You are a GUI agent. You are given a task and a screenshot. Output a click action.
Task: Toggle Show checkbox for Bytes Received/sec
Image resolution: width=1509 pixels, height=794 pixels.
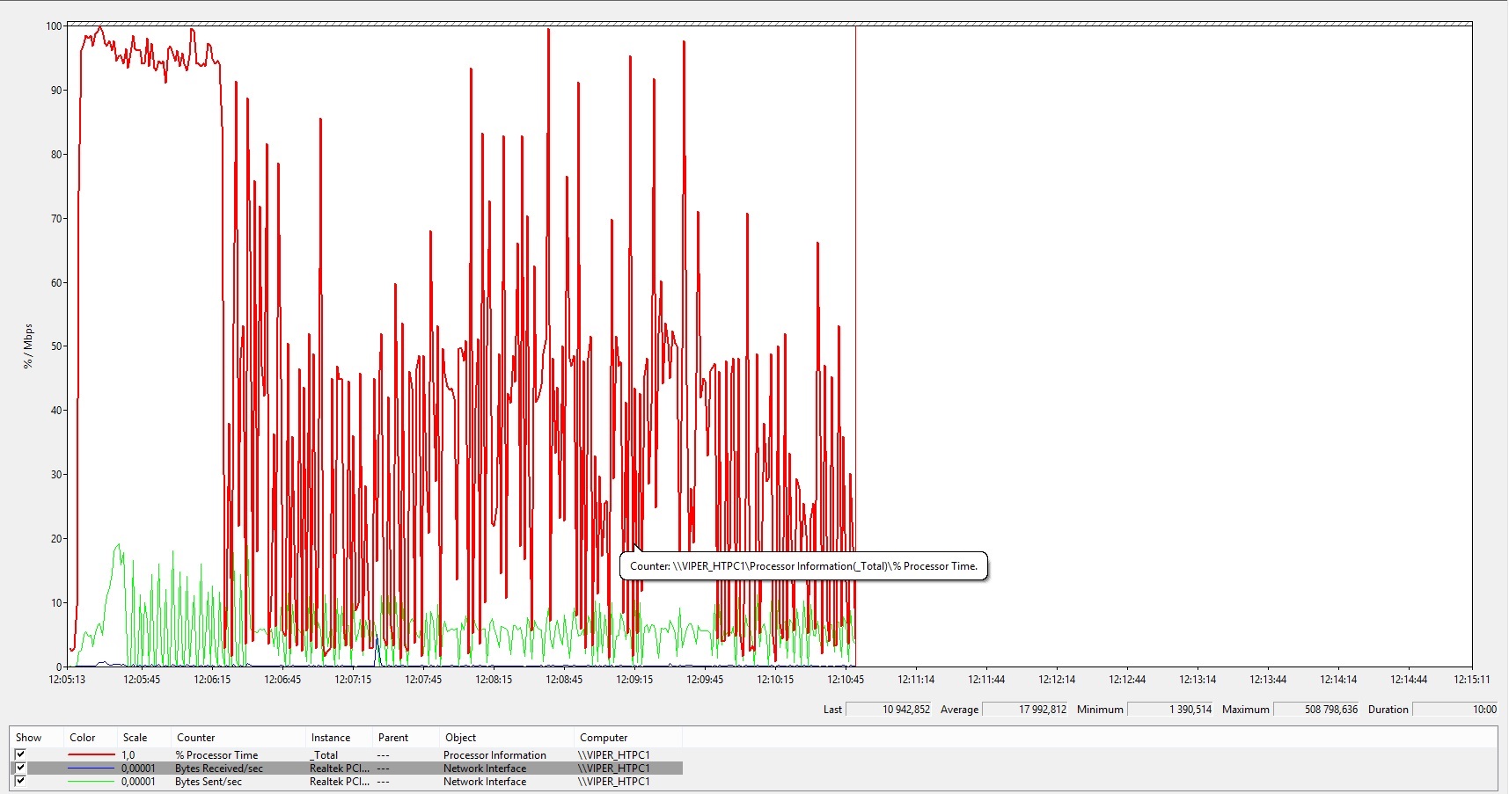click(20, 768)
